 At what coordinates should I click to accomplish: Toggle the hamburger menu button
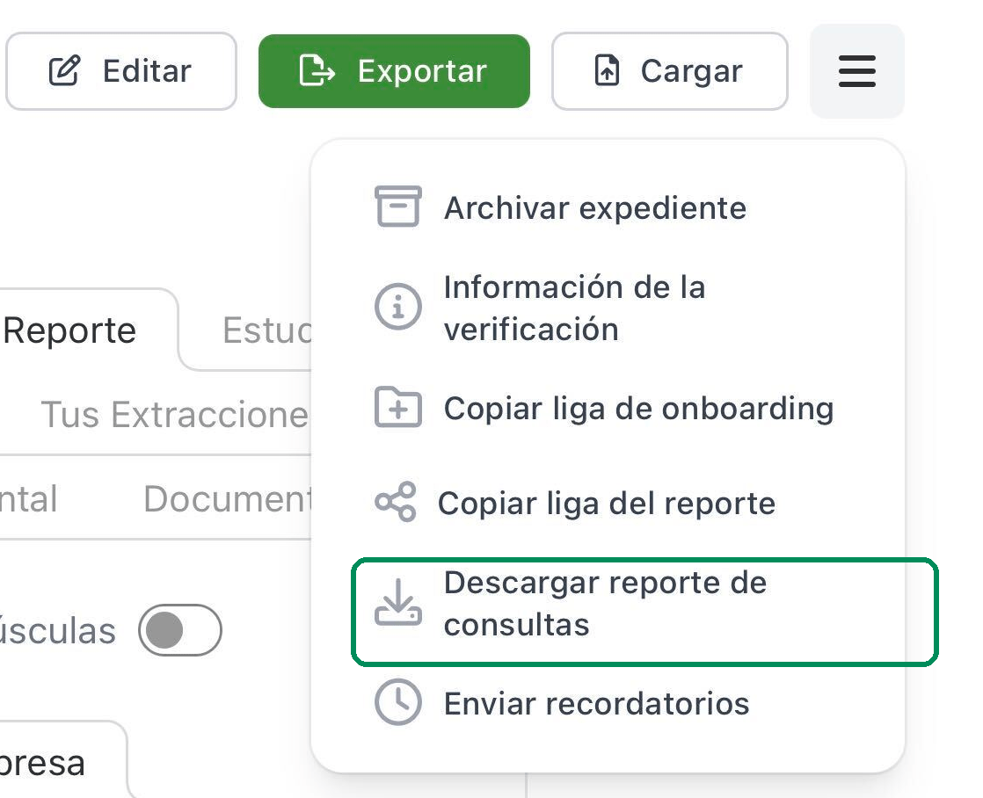857,71
